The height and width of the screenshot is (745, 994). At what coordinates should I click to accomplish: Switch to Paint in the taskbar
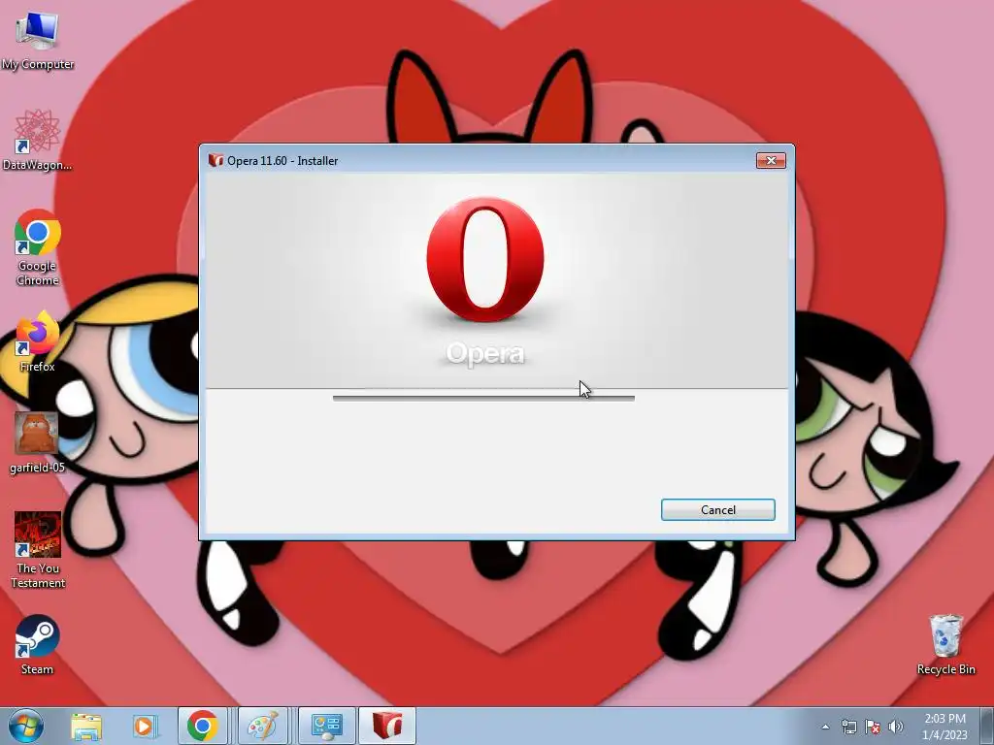point(262,726)
